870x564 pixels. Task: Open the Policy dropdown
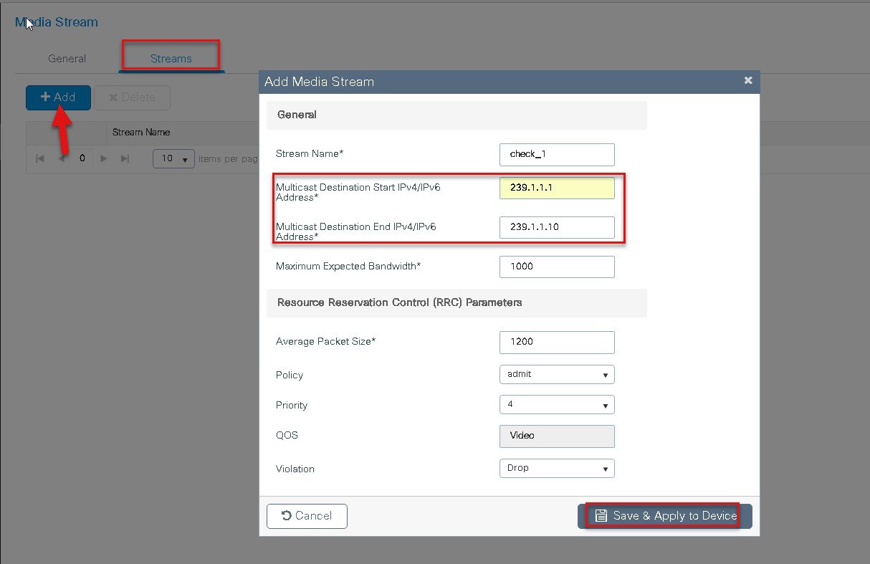pyautogui.click(x=557, y=374)
